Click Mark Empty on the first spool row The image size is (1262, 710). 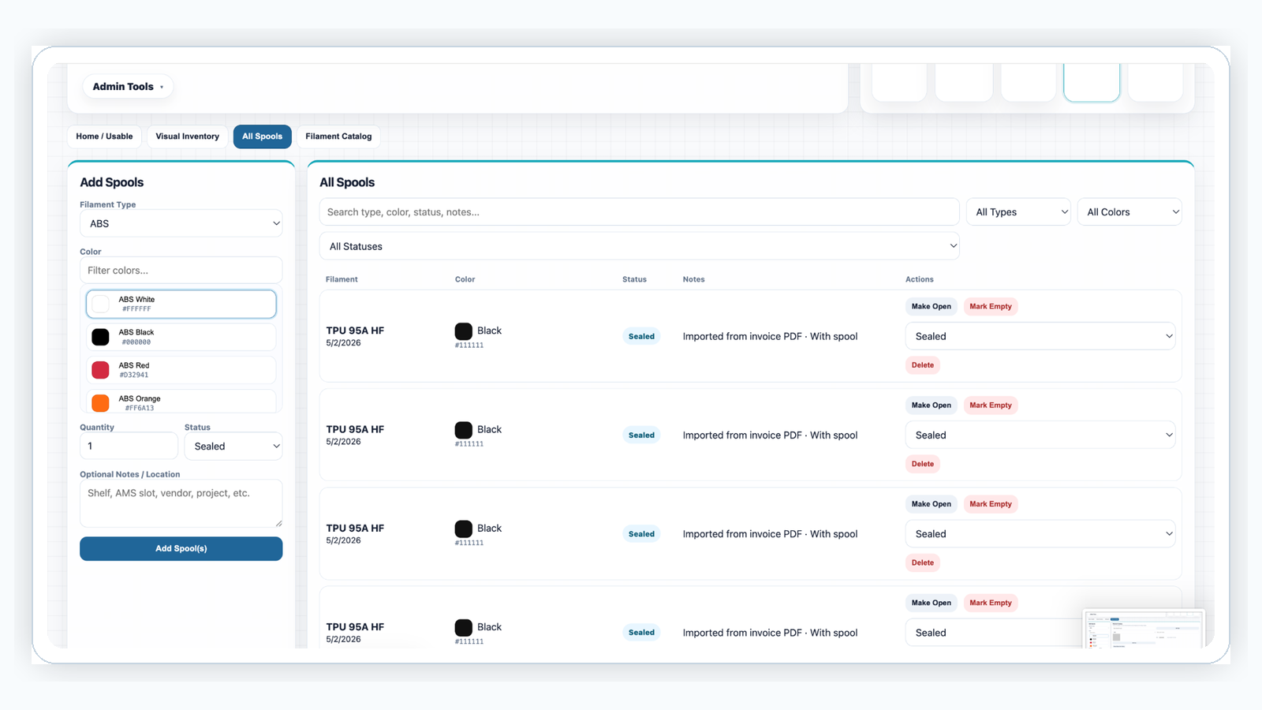point(991,306)
